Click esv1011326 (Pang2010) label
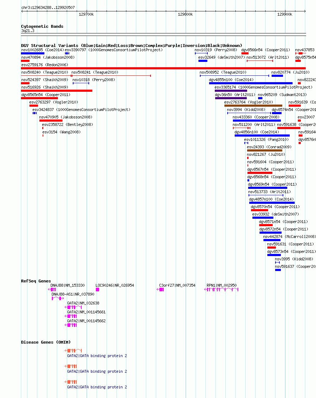 (266, 140)
